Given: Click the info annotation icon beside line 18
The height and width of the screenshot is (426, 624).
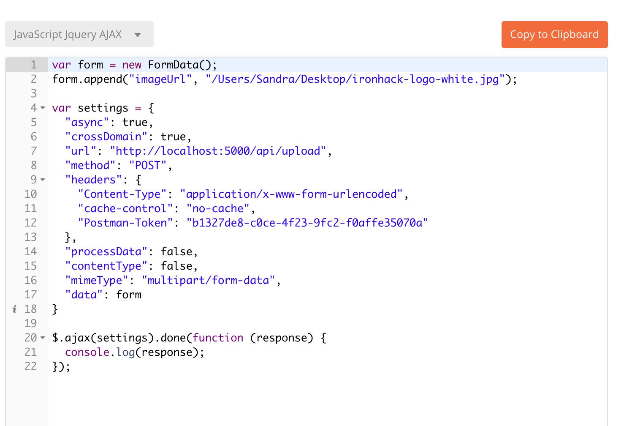Looking at the screenshot, I should click(x=14, y=309).
